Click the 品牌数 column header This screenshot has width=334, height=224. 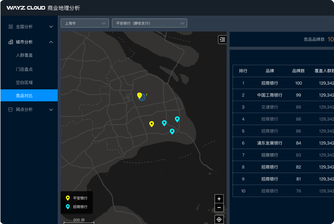299,71
